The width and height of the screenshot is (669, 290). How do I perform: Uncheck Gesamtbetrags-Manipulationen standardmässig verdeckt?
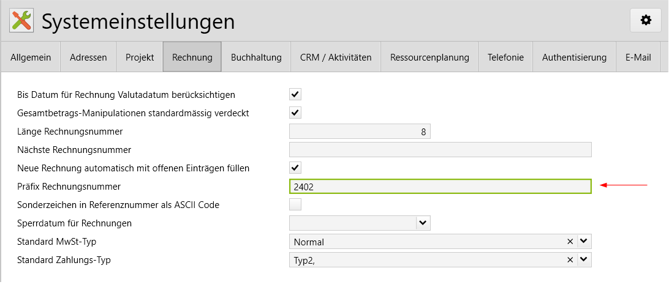(x=295, y=113)
